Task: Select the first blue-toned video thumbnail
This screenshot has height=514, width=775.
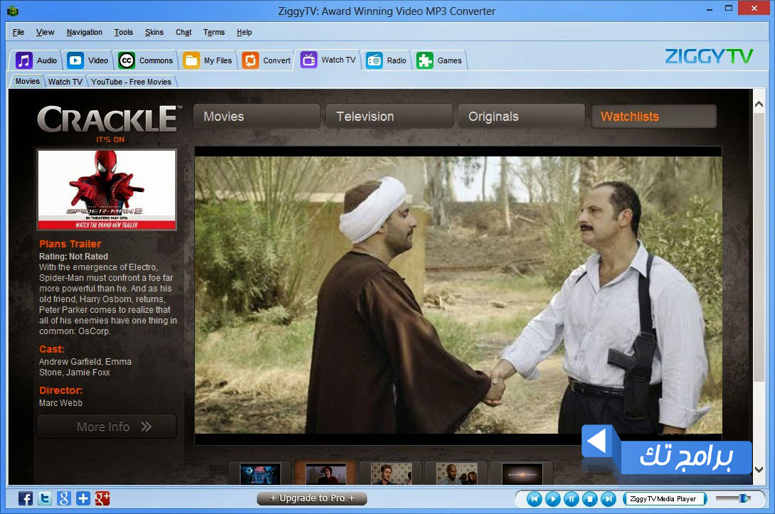Action: coord(260,474)
